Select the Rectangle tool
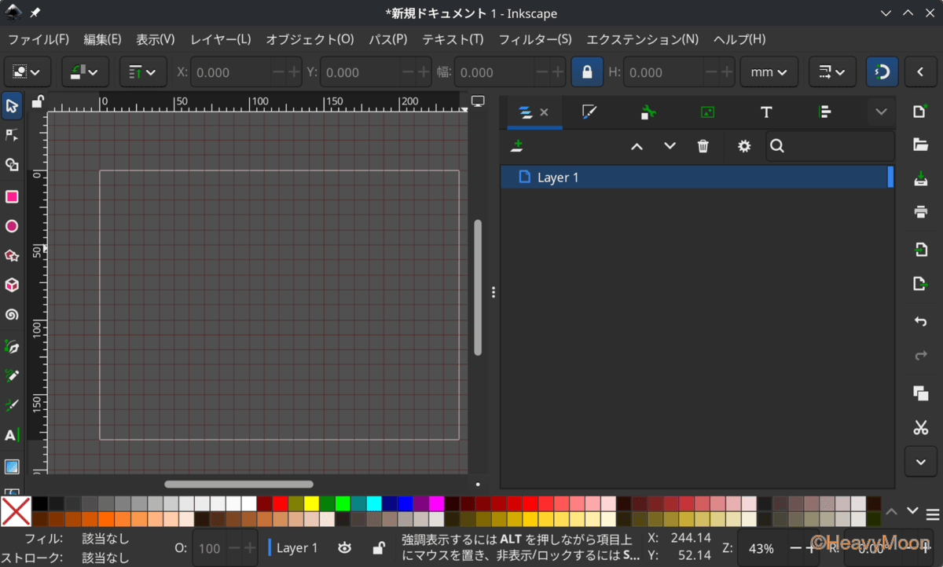This screenshot has width=943, height=567. [12, 196]
